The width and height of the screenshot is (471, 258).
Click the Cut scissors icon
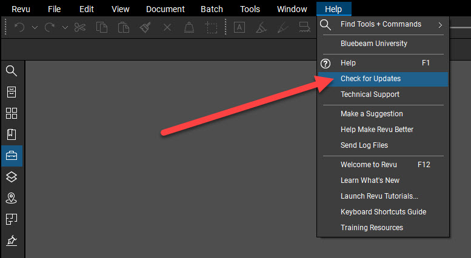pos(80,28)
